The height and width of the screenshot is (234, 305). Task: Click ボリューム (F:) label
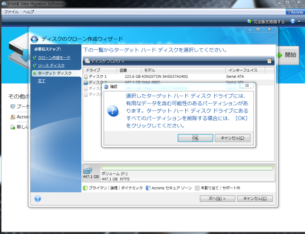(x=114, y=174)
